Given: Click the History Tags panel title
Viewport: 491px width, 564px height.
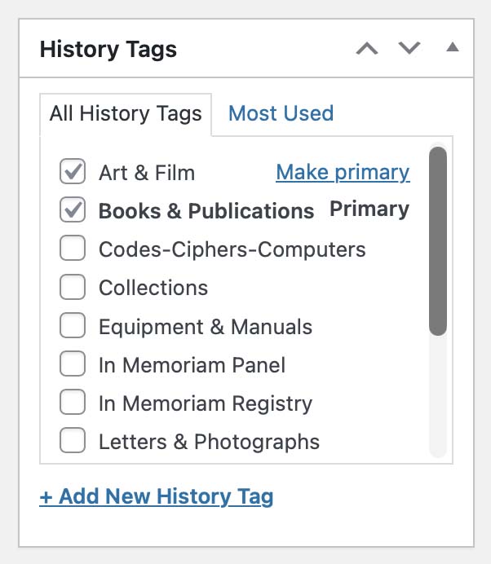Looking at the screenshot, I should pos(108,49).
